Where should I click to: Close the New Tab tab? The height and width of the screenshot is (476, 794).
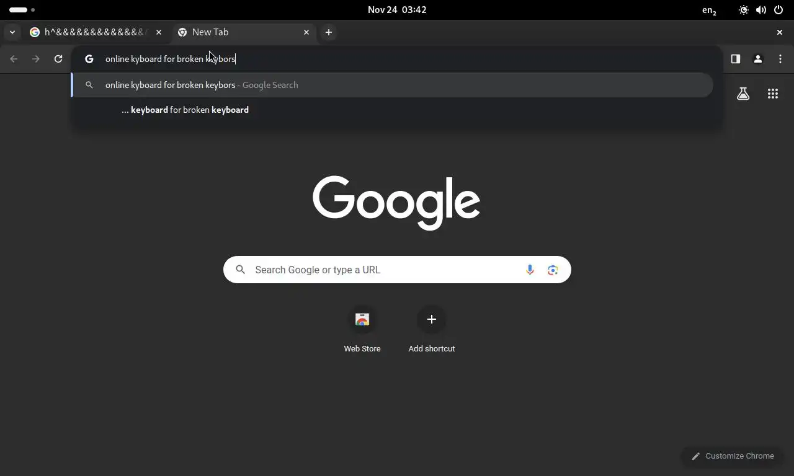coord(306,32)
